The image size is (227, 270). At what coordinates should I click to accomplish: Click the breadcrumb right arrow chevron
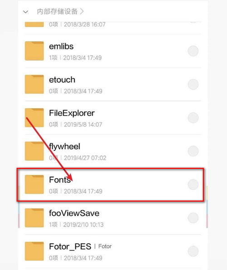[x=82, y=11]
